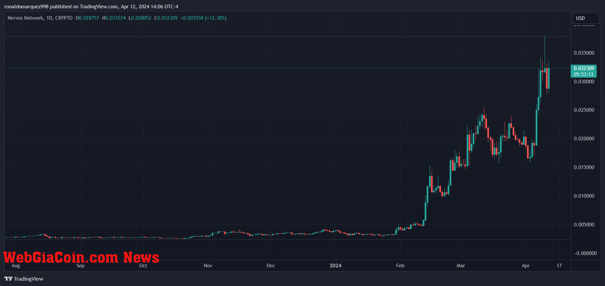This screenshot has width=605, height=286.
Task: Click the 2024 label on time axis
Action: (x=336, y=266)
